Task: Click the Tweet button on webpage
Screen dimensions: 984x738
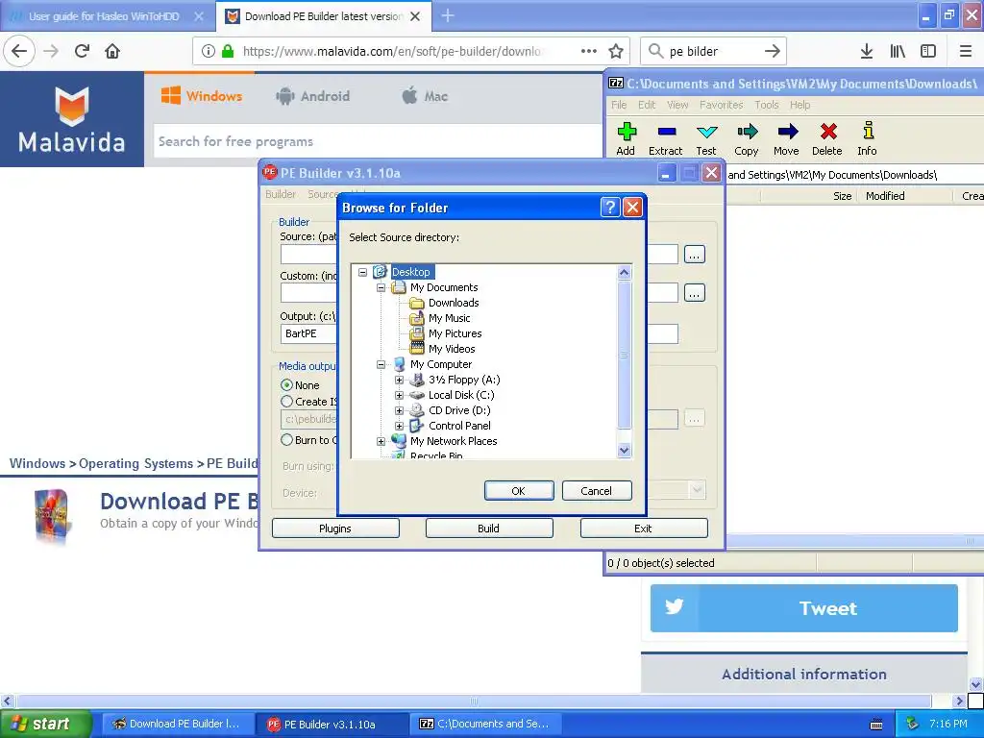Action: pyautogui.click(x=804, y=608)
